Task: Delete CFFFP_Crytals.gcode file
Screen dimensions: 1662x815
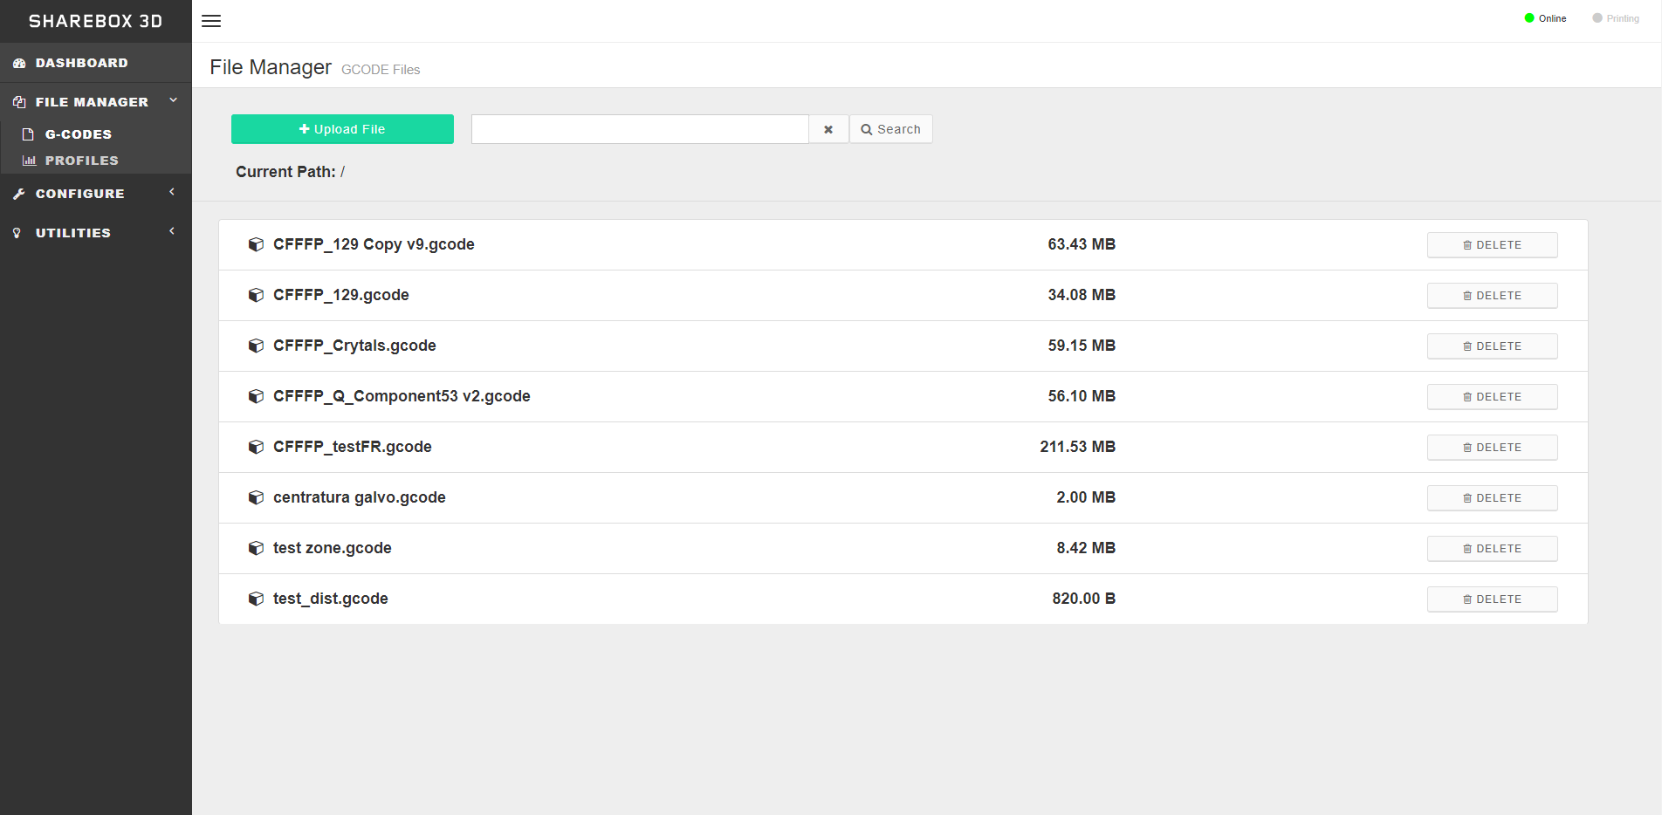Action: click(x=1493, y=346)
